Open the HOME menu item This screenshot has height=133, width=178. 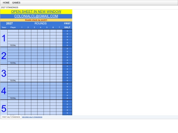coord(6,3)
